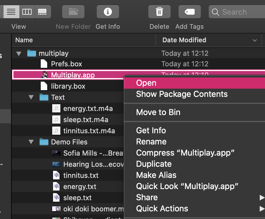Screen dimensions: 265x219
Task: Click the multiplay folder icon
Action: point(32,53)
